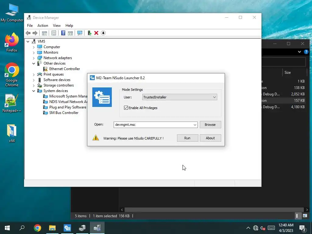Toggle the Action pane toolbar icon
Image resolution: width=312 pixels, height=234 pixels.
70,33
